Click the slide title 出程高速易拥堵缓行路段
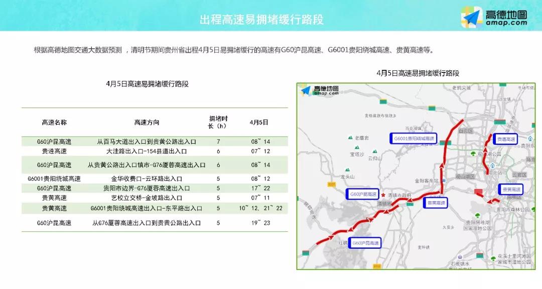 pos(261,20)
